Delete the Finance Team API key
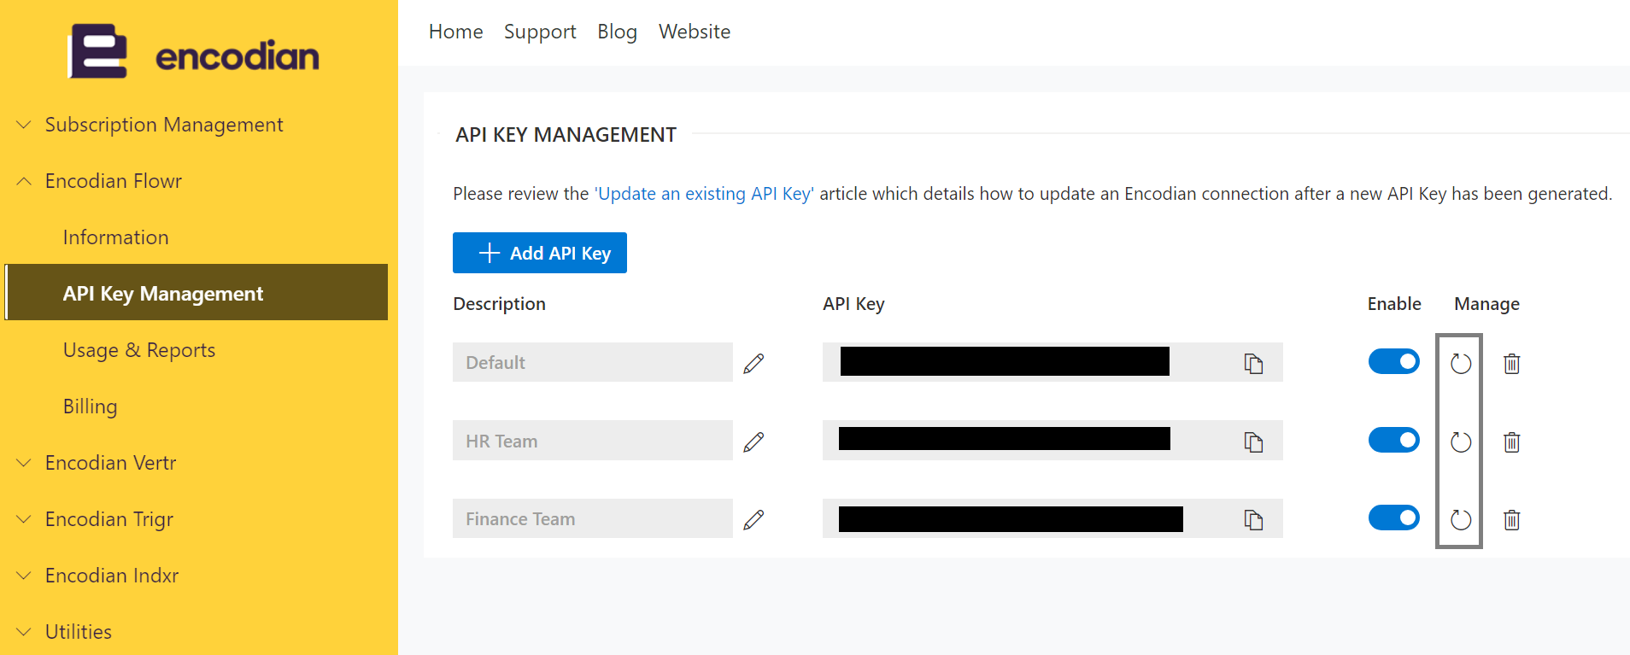 click(x=1511, y=520)
